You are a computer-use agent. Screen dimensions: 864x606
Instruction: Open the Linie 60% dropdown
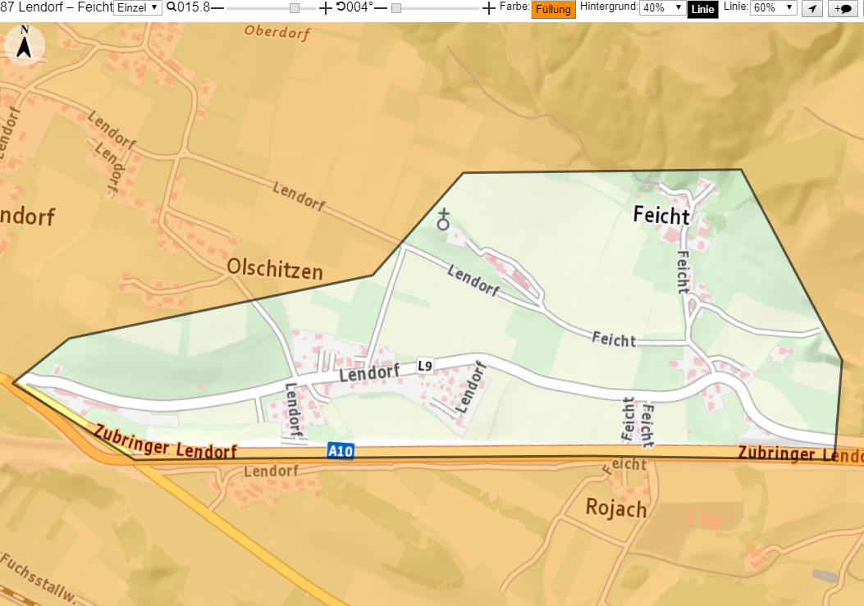click(773, 7)
